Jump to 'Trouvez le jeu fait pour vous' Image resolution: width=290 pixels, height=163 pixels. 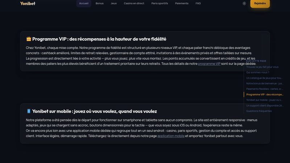[262, 67]
